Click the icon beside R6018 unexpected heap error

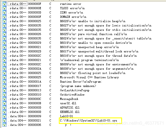4,47
